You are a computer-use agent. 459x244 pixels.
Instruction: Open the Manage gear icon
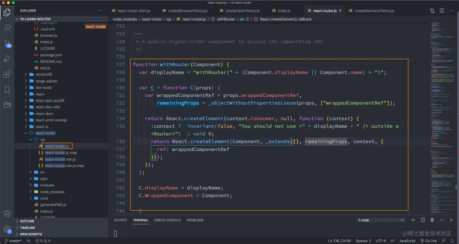(7, 229)
